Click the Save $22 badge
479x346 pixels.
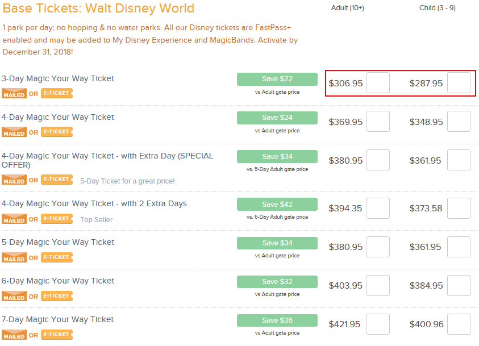277,79
